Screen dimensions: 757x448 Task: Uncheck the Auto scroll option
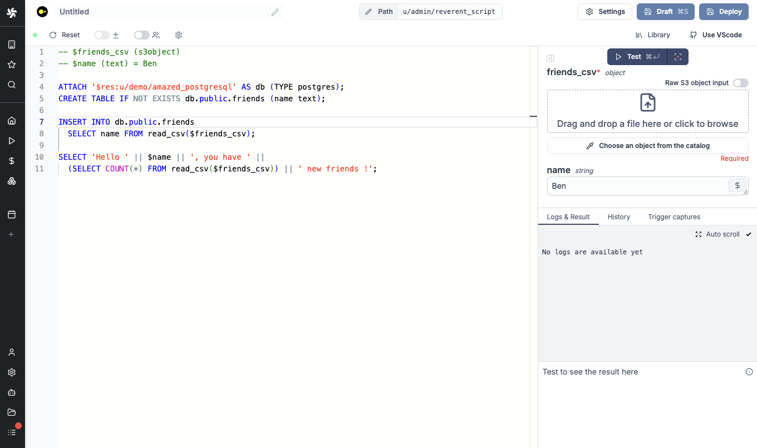click(x=749, y=234)
